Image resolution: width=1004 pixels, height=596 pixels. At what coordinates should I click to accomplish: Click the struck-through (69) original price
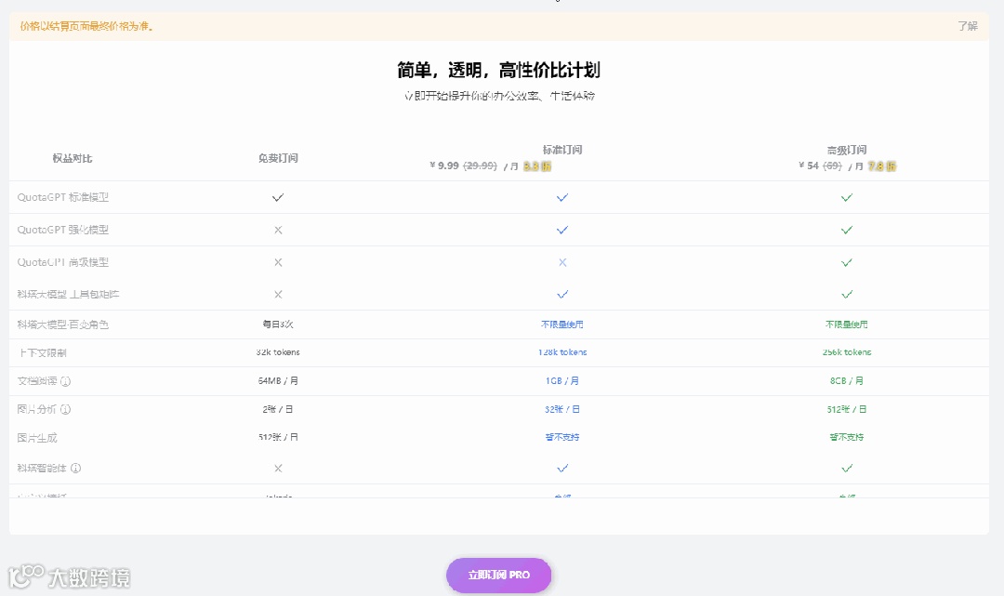[832, 166]
